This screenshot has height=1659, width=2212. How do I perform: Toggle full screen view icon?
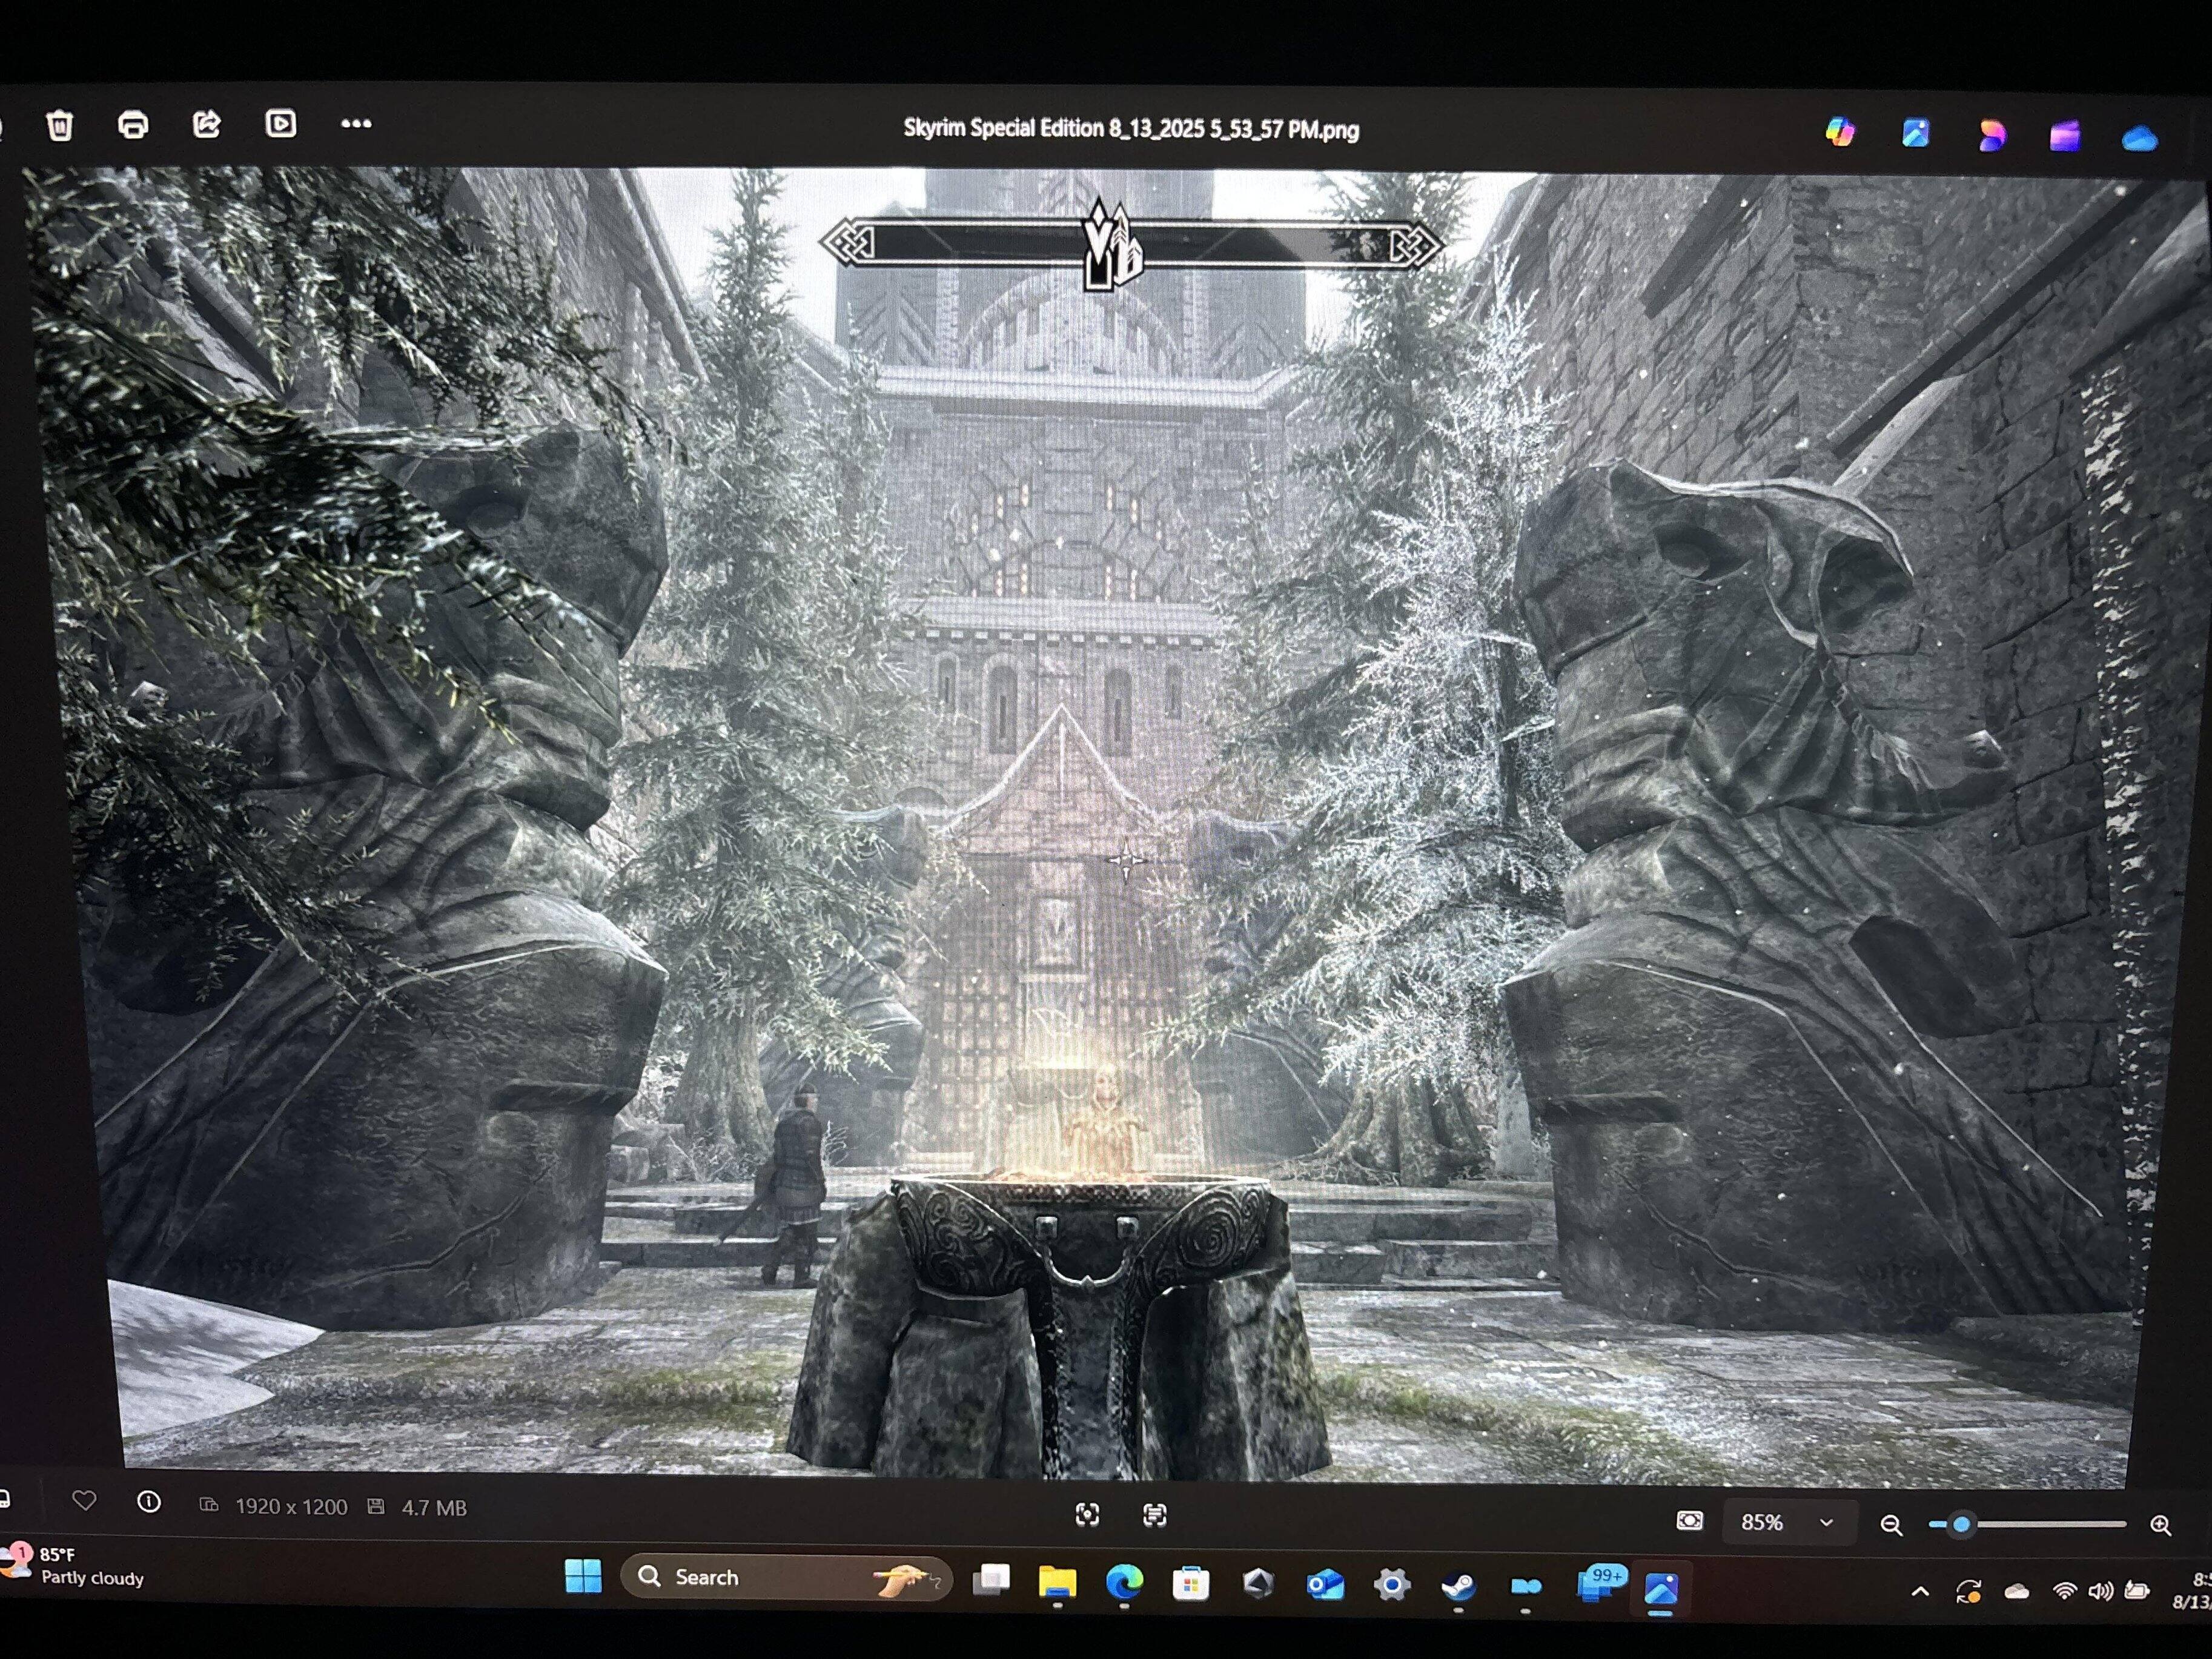click(1087, 1515)
